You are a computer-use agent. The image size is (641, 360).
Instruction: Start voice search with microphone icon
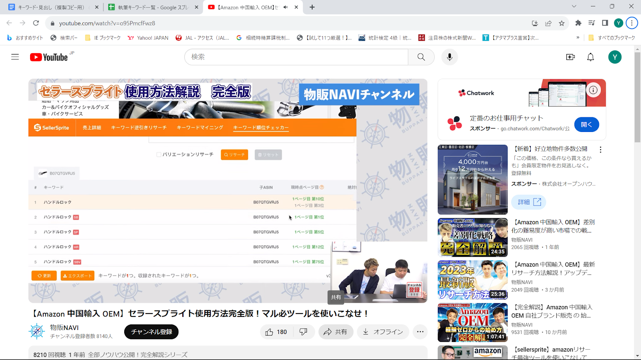450,57
